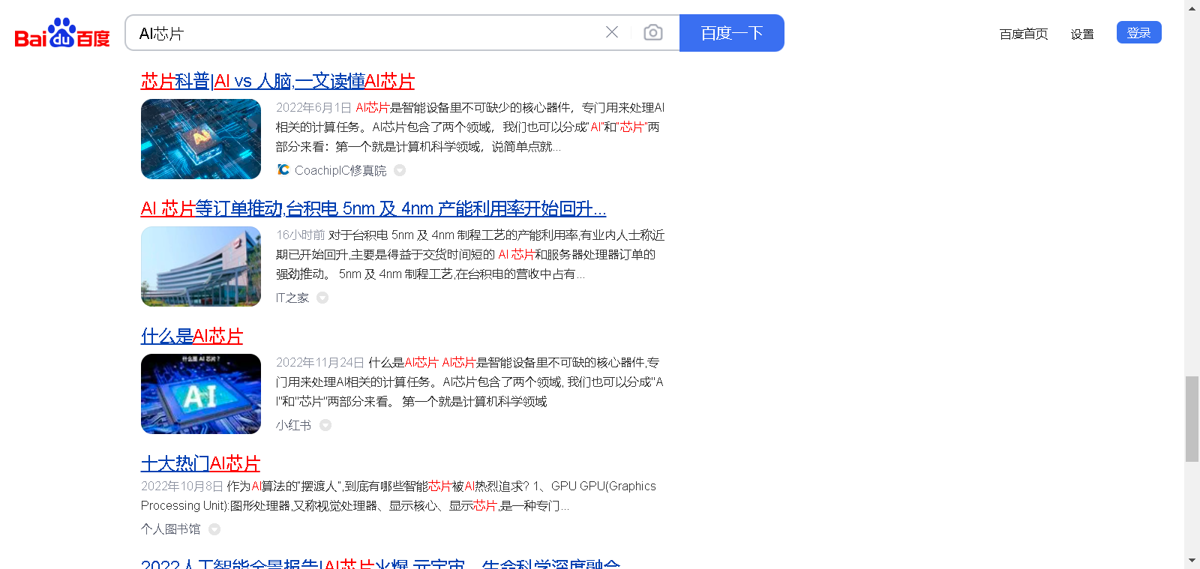Click the CoachipIC修真院 source icon
The image size is (1200, 569).
click(283, 170)
